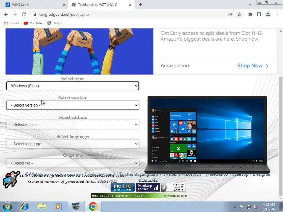
Task: Show hidden tray icons arrow
Action: [235, 207]
